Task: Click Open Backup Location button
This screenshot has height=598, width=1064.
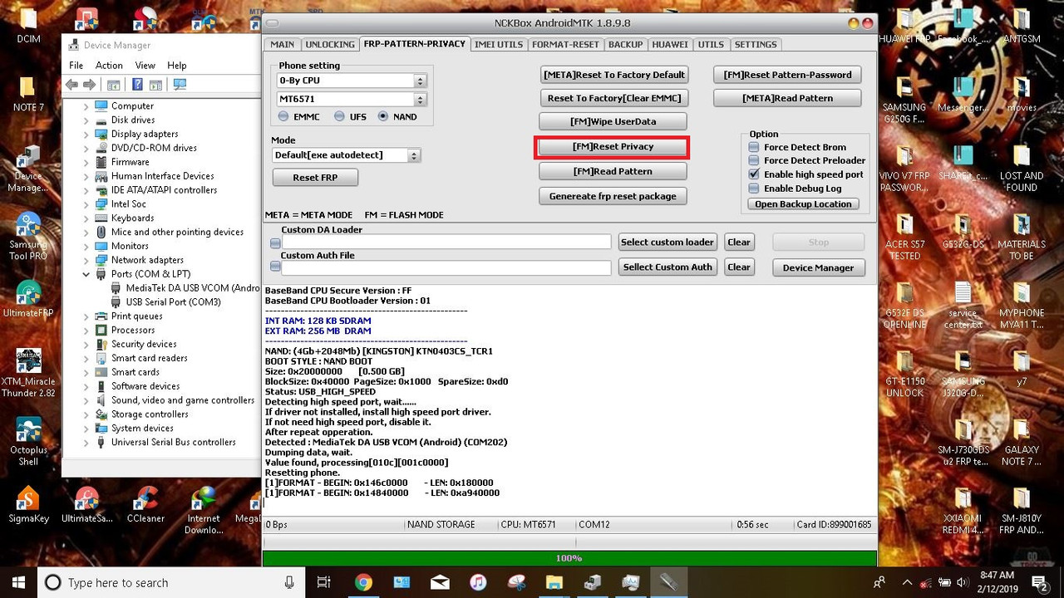Action: (x=803, y=204)
